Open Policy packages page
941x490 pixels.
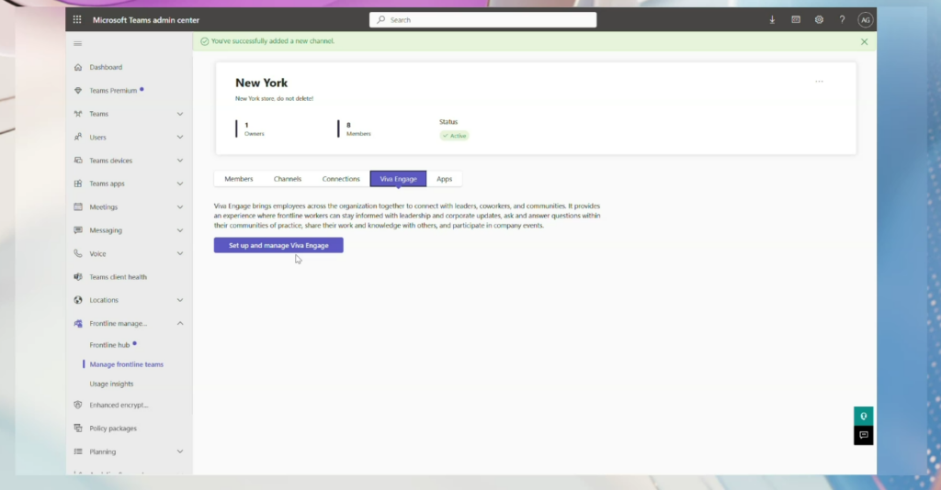pyautogui.click(x=113, y=429)
